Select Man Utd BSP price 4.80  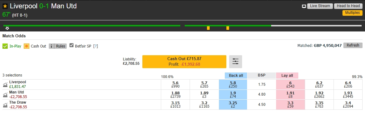[262, 95]
